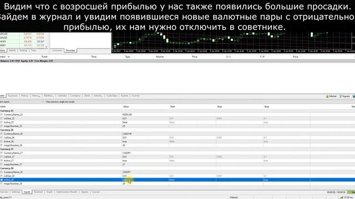The height and width of the screenshot is (199, 355).
Task: Switch to the Backtest tab
Action: (x=38, y=192)
